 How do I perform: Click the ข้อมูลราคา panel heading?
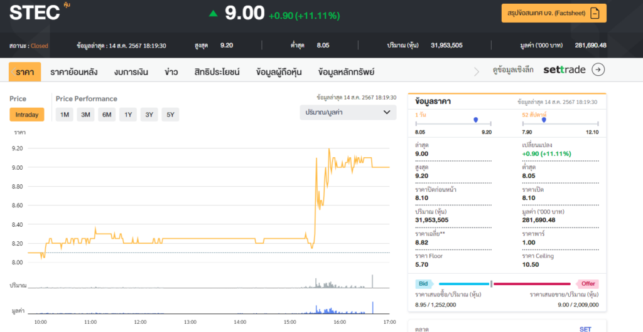(433, 102)
